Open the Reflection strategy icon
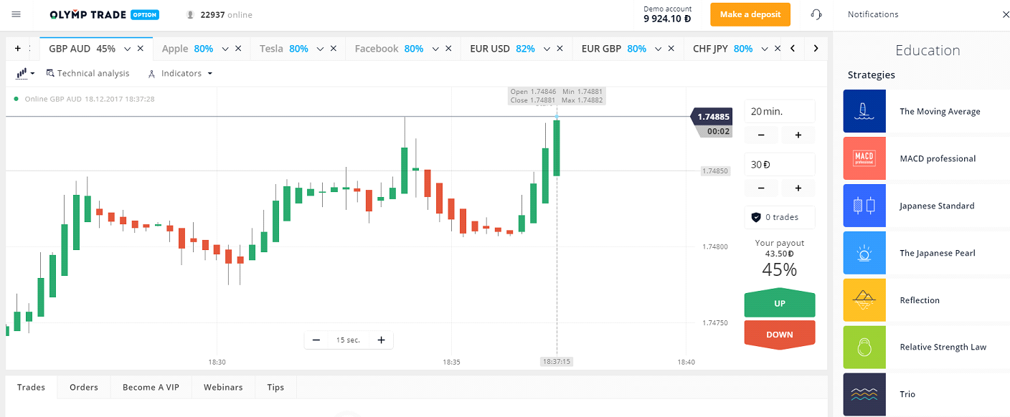 864,300
